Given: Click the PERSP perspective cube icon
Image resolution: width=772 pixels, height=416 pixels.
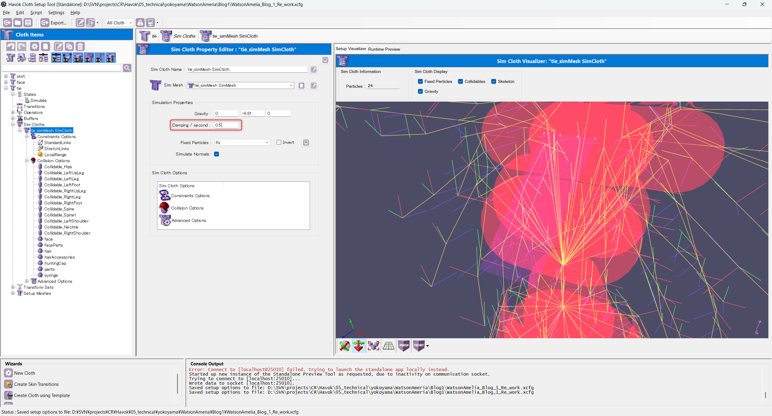Looking at the screenshot, I should [x=404, y=346].
